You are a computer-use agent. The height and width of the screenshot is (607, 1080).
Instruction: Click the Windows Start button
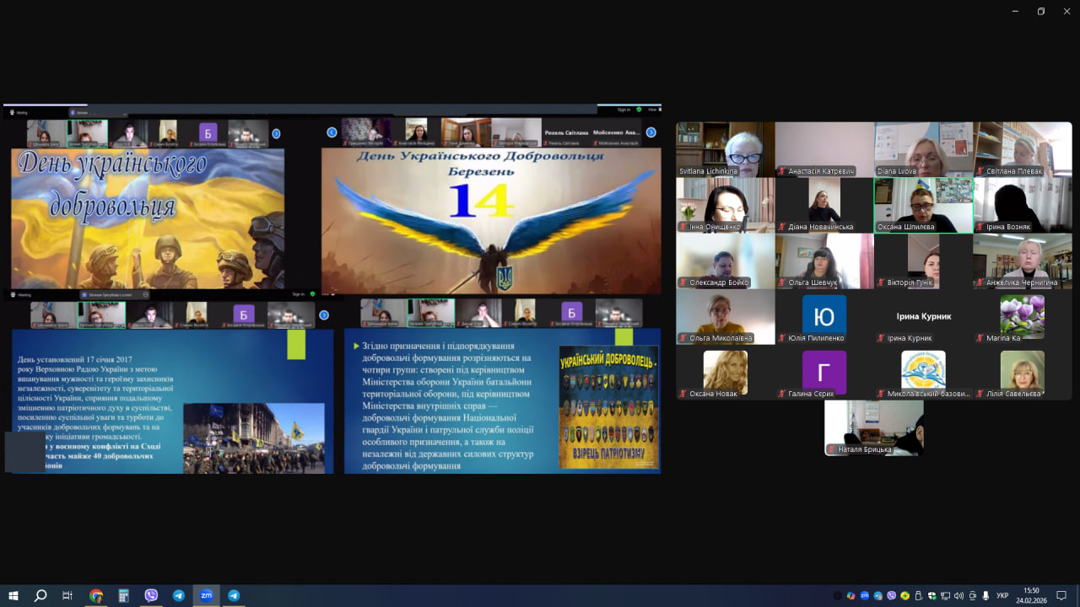point(13,595)
